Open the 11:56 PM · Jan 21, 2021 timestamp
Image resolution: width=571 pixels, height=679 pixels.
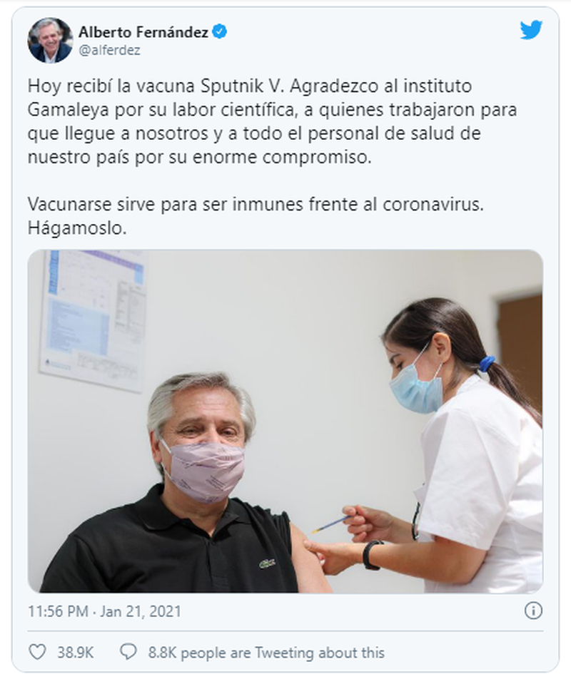104,611
